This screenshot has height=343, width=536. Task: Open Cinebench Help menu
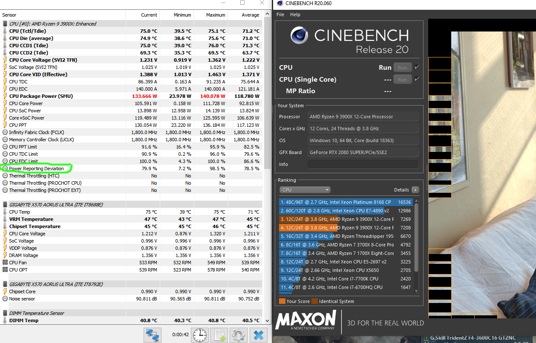(295, 14)
